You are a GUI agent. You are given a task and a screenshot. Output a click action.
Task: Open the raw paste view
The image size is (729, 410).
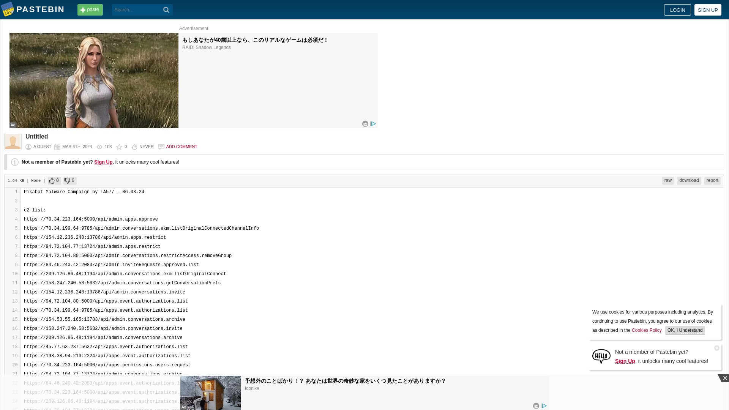tap(668, 181)
